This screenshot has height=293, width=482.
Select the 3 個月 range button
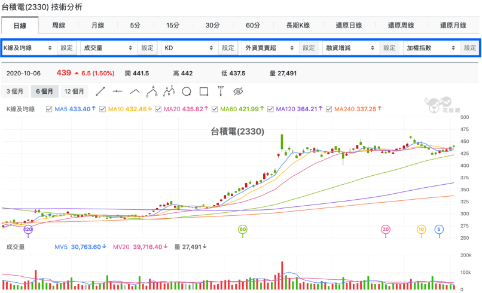[15, 91]
